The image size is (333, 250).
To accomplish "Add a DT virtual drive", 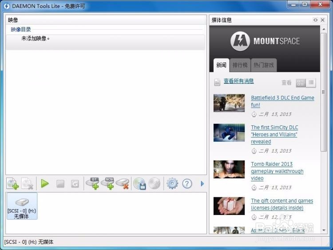I will pyautogui.click(x=92, y=184).
